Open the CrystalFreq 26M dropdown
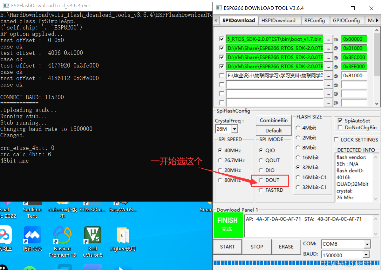381x270 pixels. tap(234, 129)
